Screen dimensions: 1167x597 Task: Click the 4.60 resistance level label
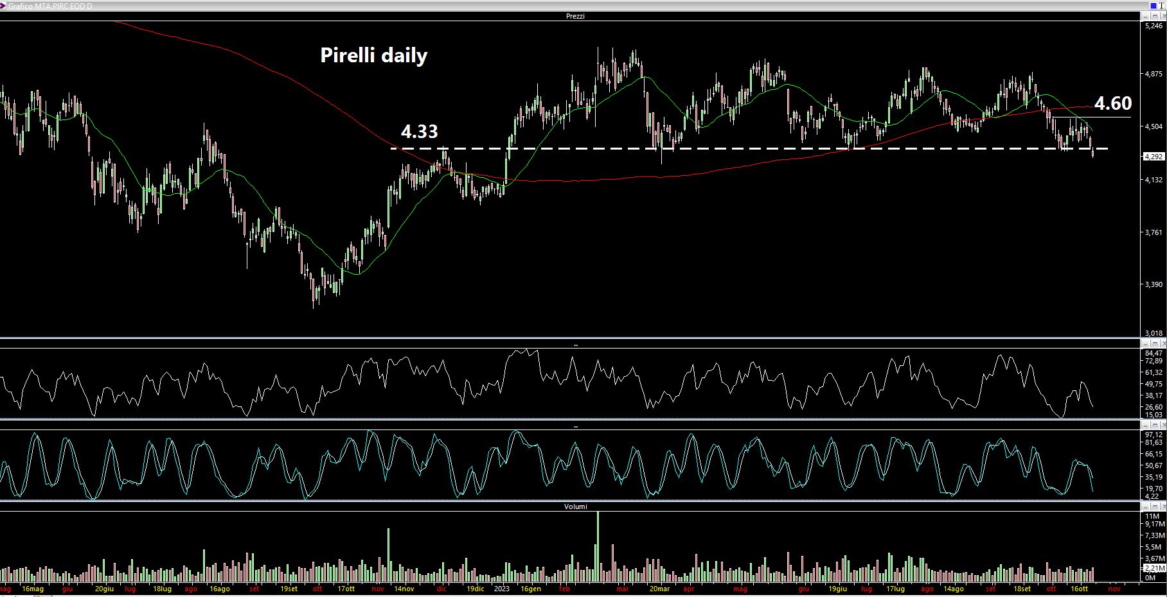click(1113, 103)
